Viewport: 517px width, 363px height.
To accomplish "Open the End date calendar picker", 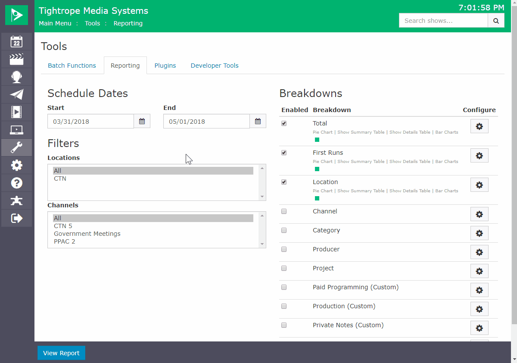I will pyautogui.click(x=258, y=122).
